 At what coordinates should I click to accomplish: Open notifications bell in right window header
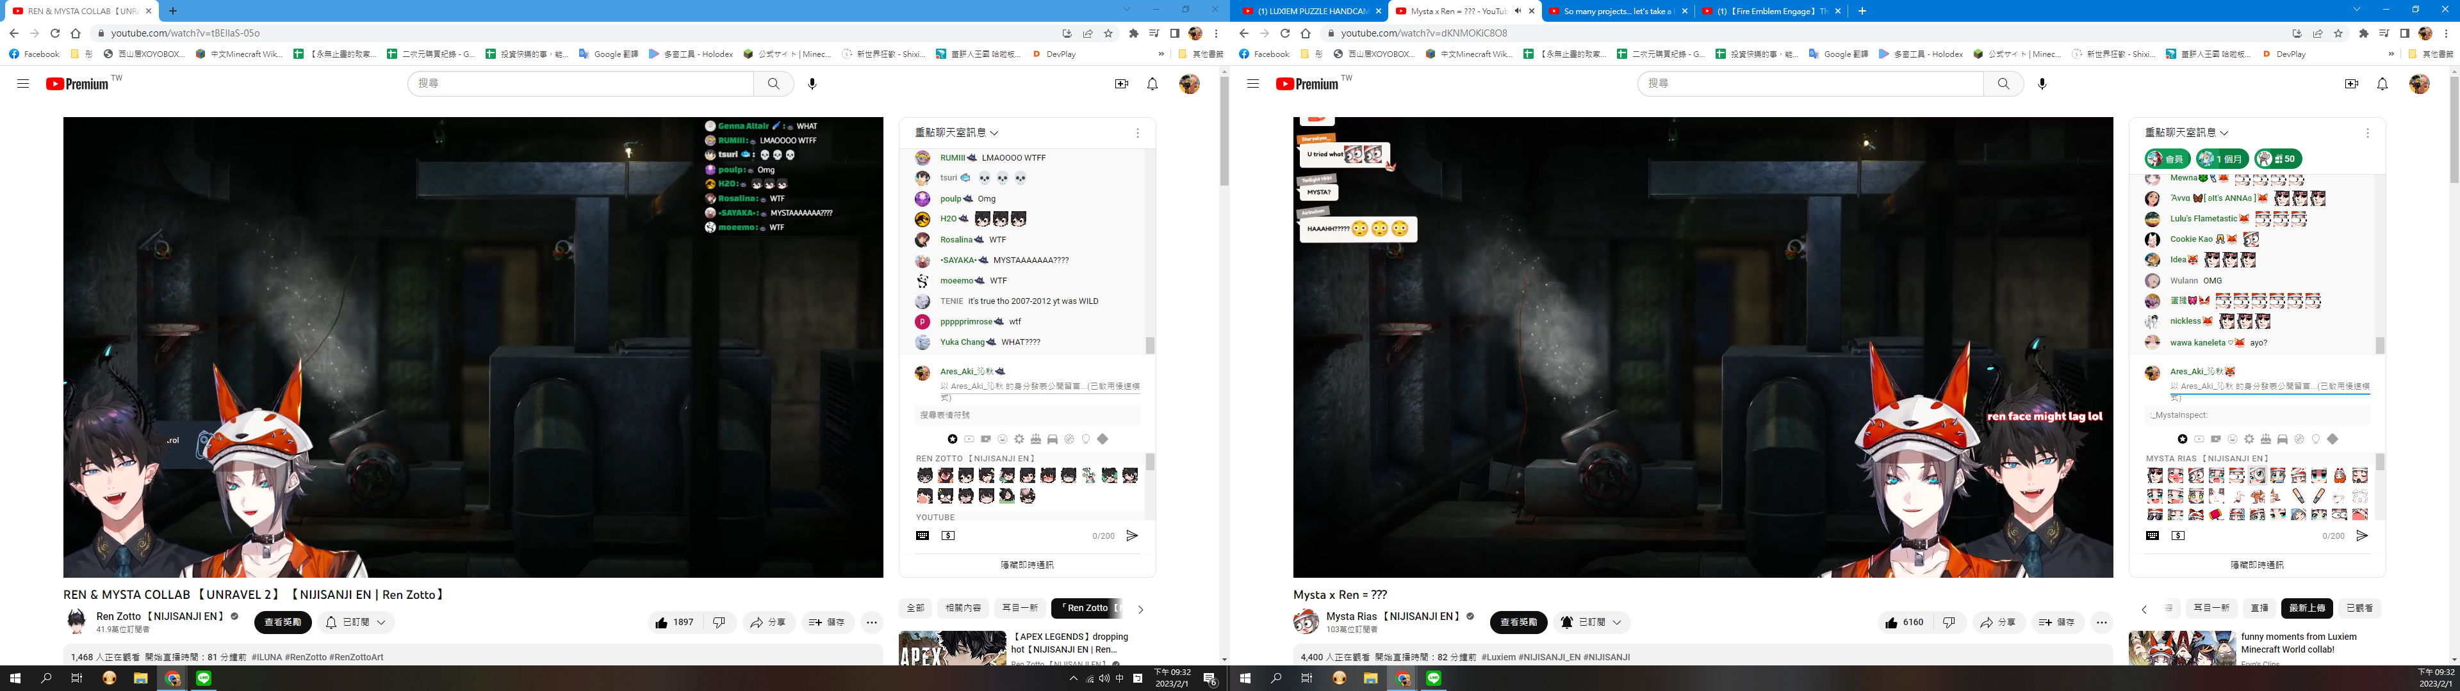[x=2382, y=84]
